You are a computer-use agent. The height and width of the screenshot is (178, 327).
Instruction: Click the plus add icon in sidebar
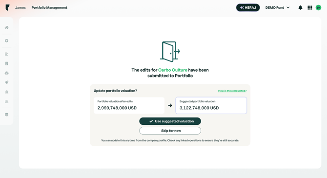click(7, 40)
